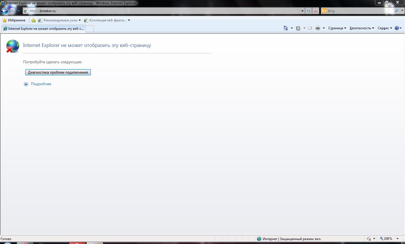Viewport: 405px width, 244px height.
Task: Click the Готово status text
Action: pos(6,239)
